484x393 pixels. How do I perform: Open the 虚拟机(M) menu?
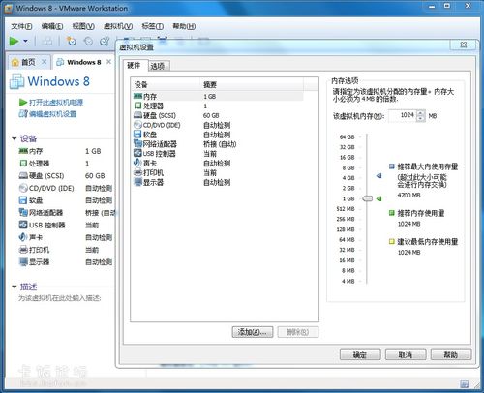pos(118,26)
